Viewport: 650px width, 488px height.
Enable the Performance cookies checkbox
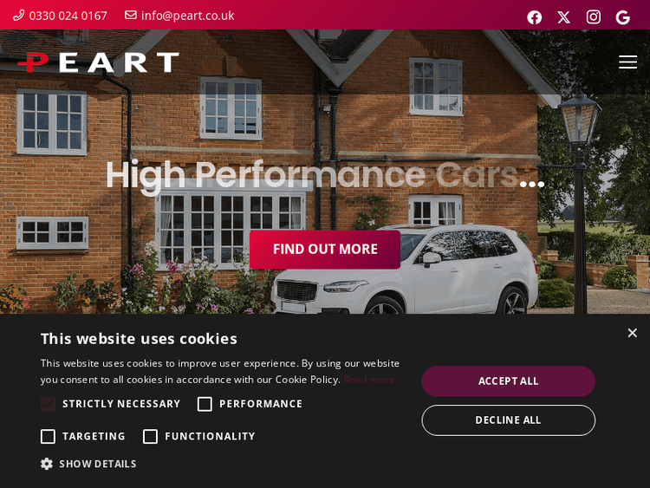[x=205, y=404]
